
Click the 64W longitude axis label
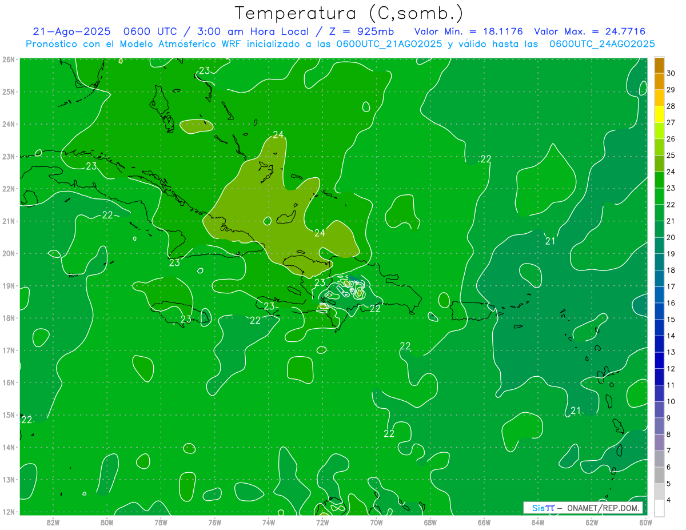point(538,522)
